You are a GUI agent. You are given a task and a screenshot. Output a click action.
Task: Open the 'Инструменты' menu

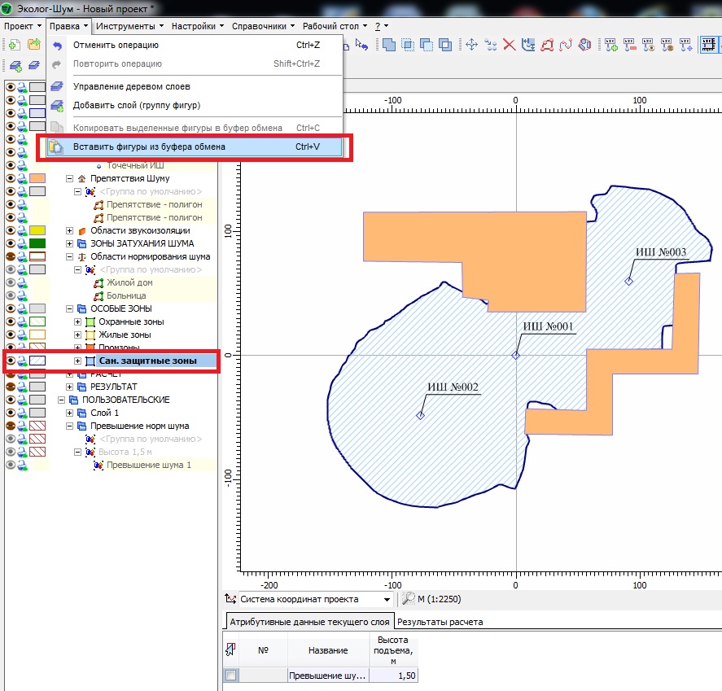[124, 26]
